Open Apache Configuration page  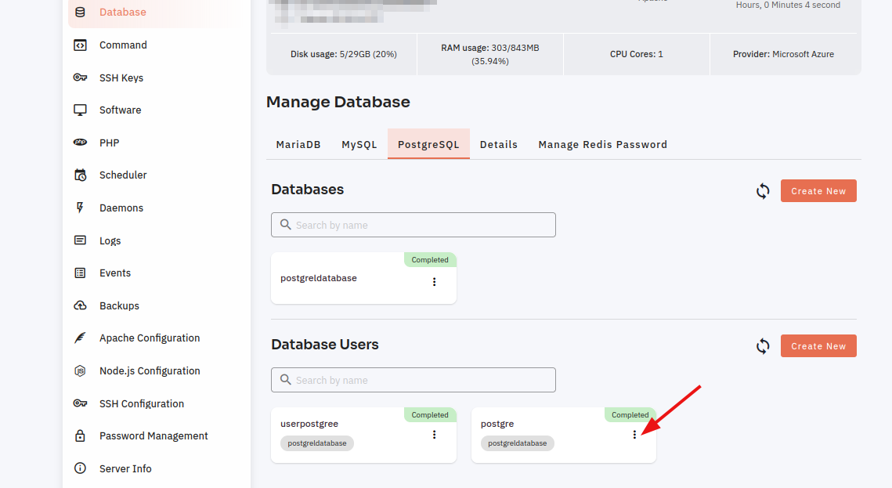150,338
